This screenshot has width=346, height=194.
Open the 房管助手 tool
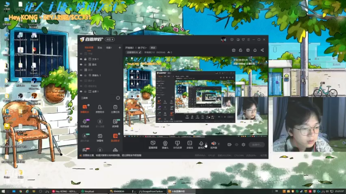click(x=100, y=109)
